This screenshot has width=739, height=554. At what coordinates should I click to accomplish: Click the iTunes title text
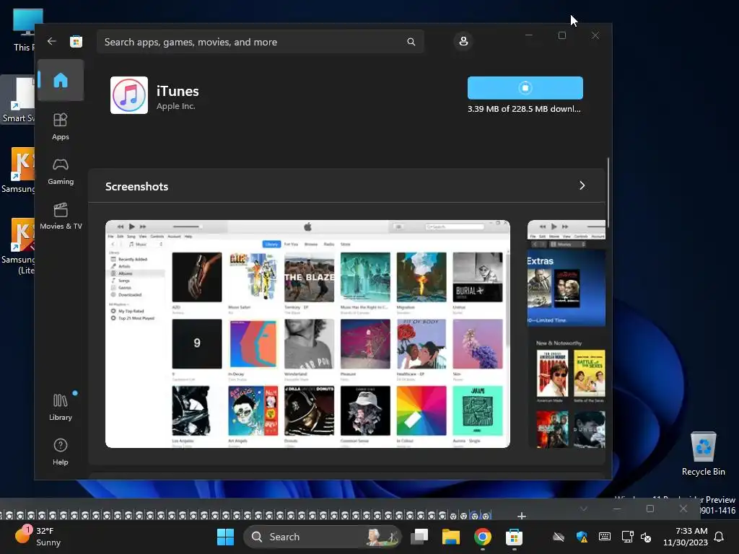tap(178, 91)
